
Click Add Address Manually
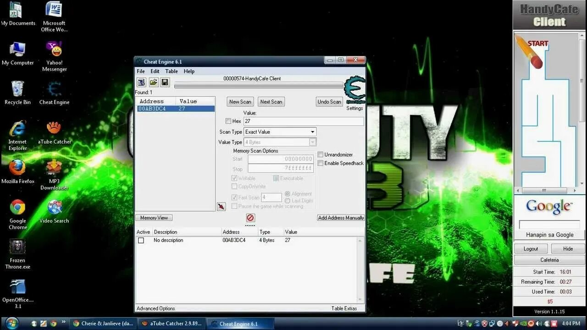[x=341, y=217]
